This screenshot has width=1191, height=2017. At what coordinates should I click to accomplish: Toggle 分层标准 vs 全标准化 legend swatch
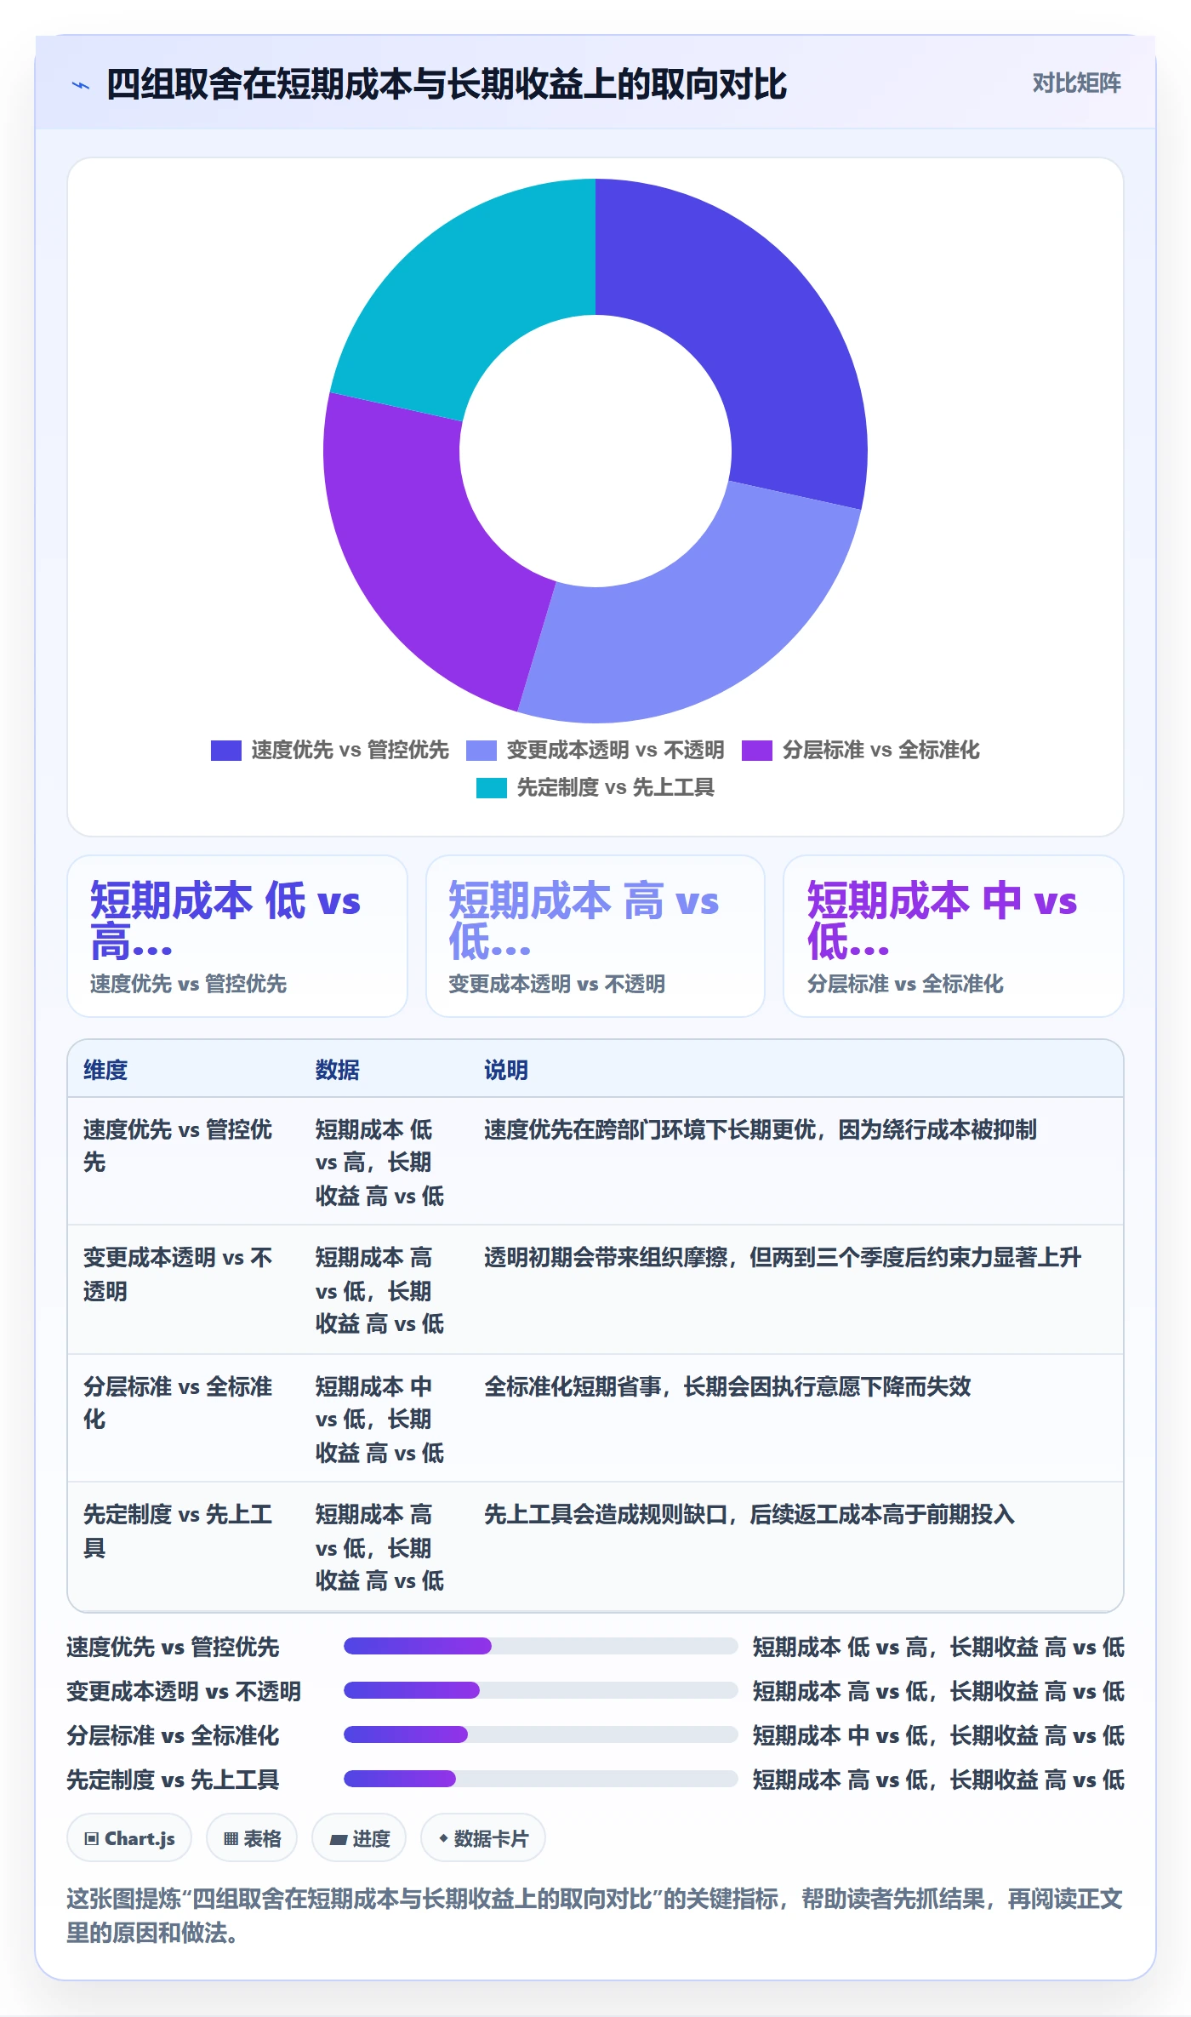pos(757,750)
